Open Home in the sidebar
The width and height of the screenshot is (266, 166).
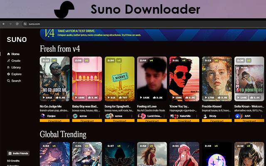tap(13, 54)
